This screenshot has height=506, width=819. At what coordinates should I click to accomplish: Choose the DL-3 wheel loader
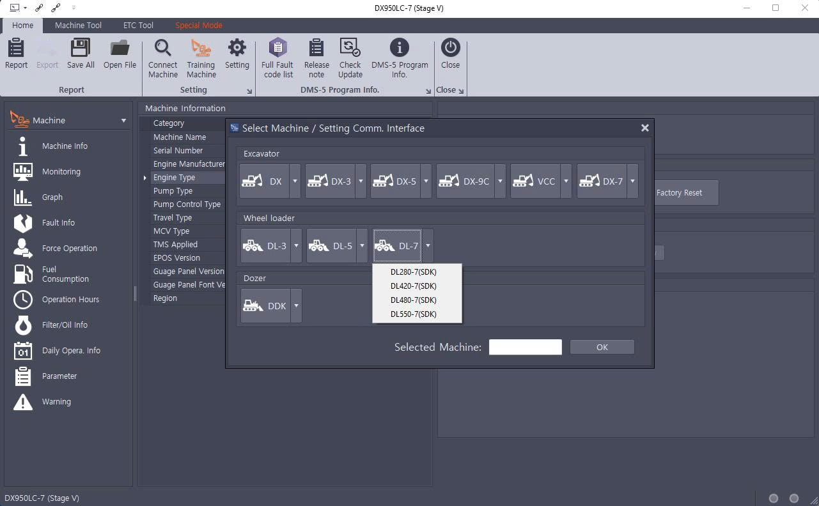click(x=265, y=246)
